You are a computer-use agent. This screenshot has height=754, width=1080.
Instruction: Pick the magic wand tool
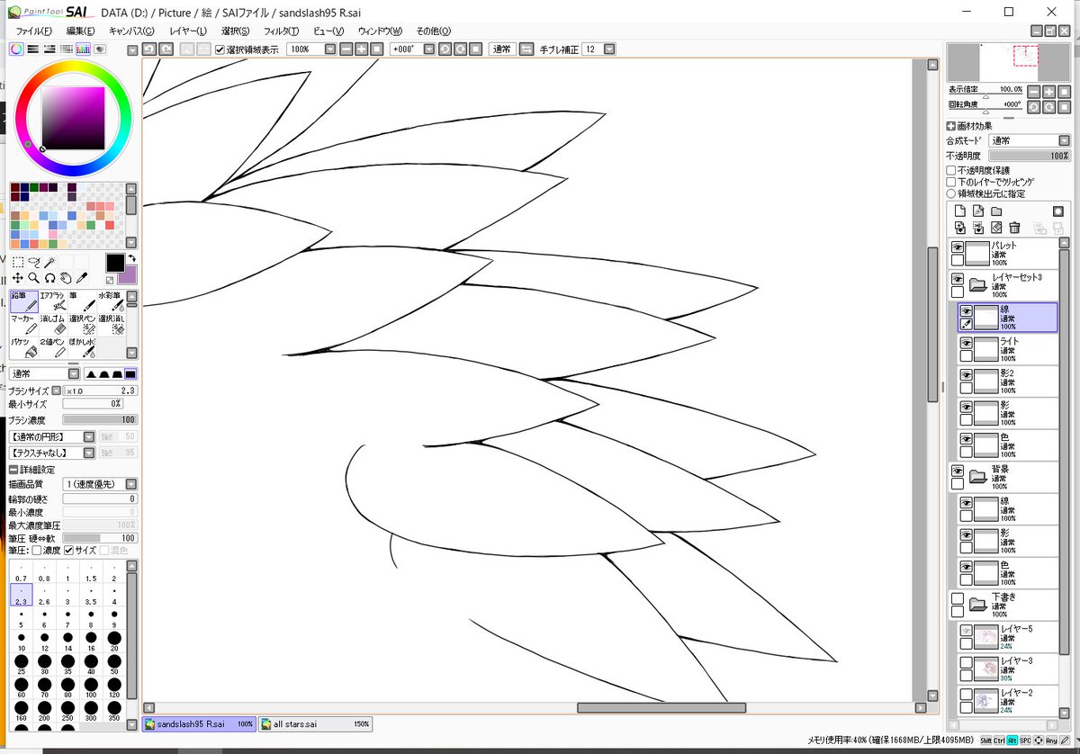(x=49, y=263)
